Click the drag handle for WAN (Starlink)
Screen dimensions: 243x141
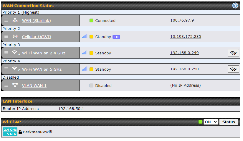click(x=6, y=20)
